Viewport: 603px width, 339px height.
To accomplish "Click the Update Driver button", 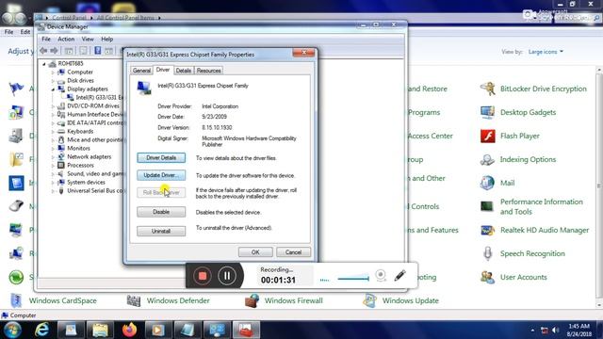I will tap(161, 175).
